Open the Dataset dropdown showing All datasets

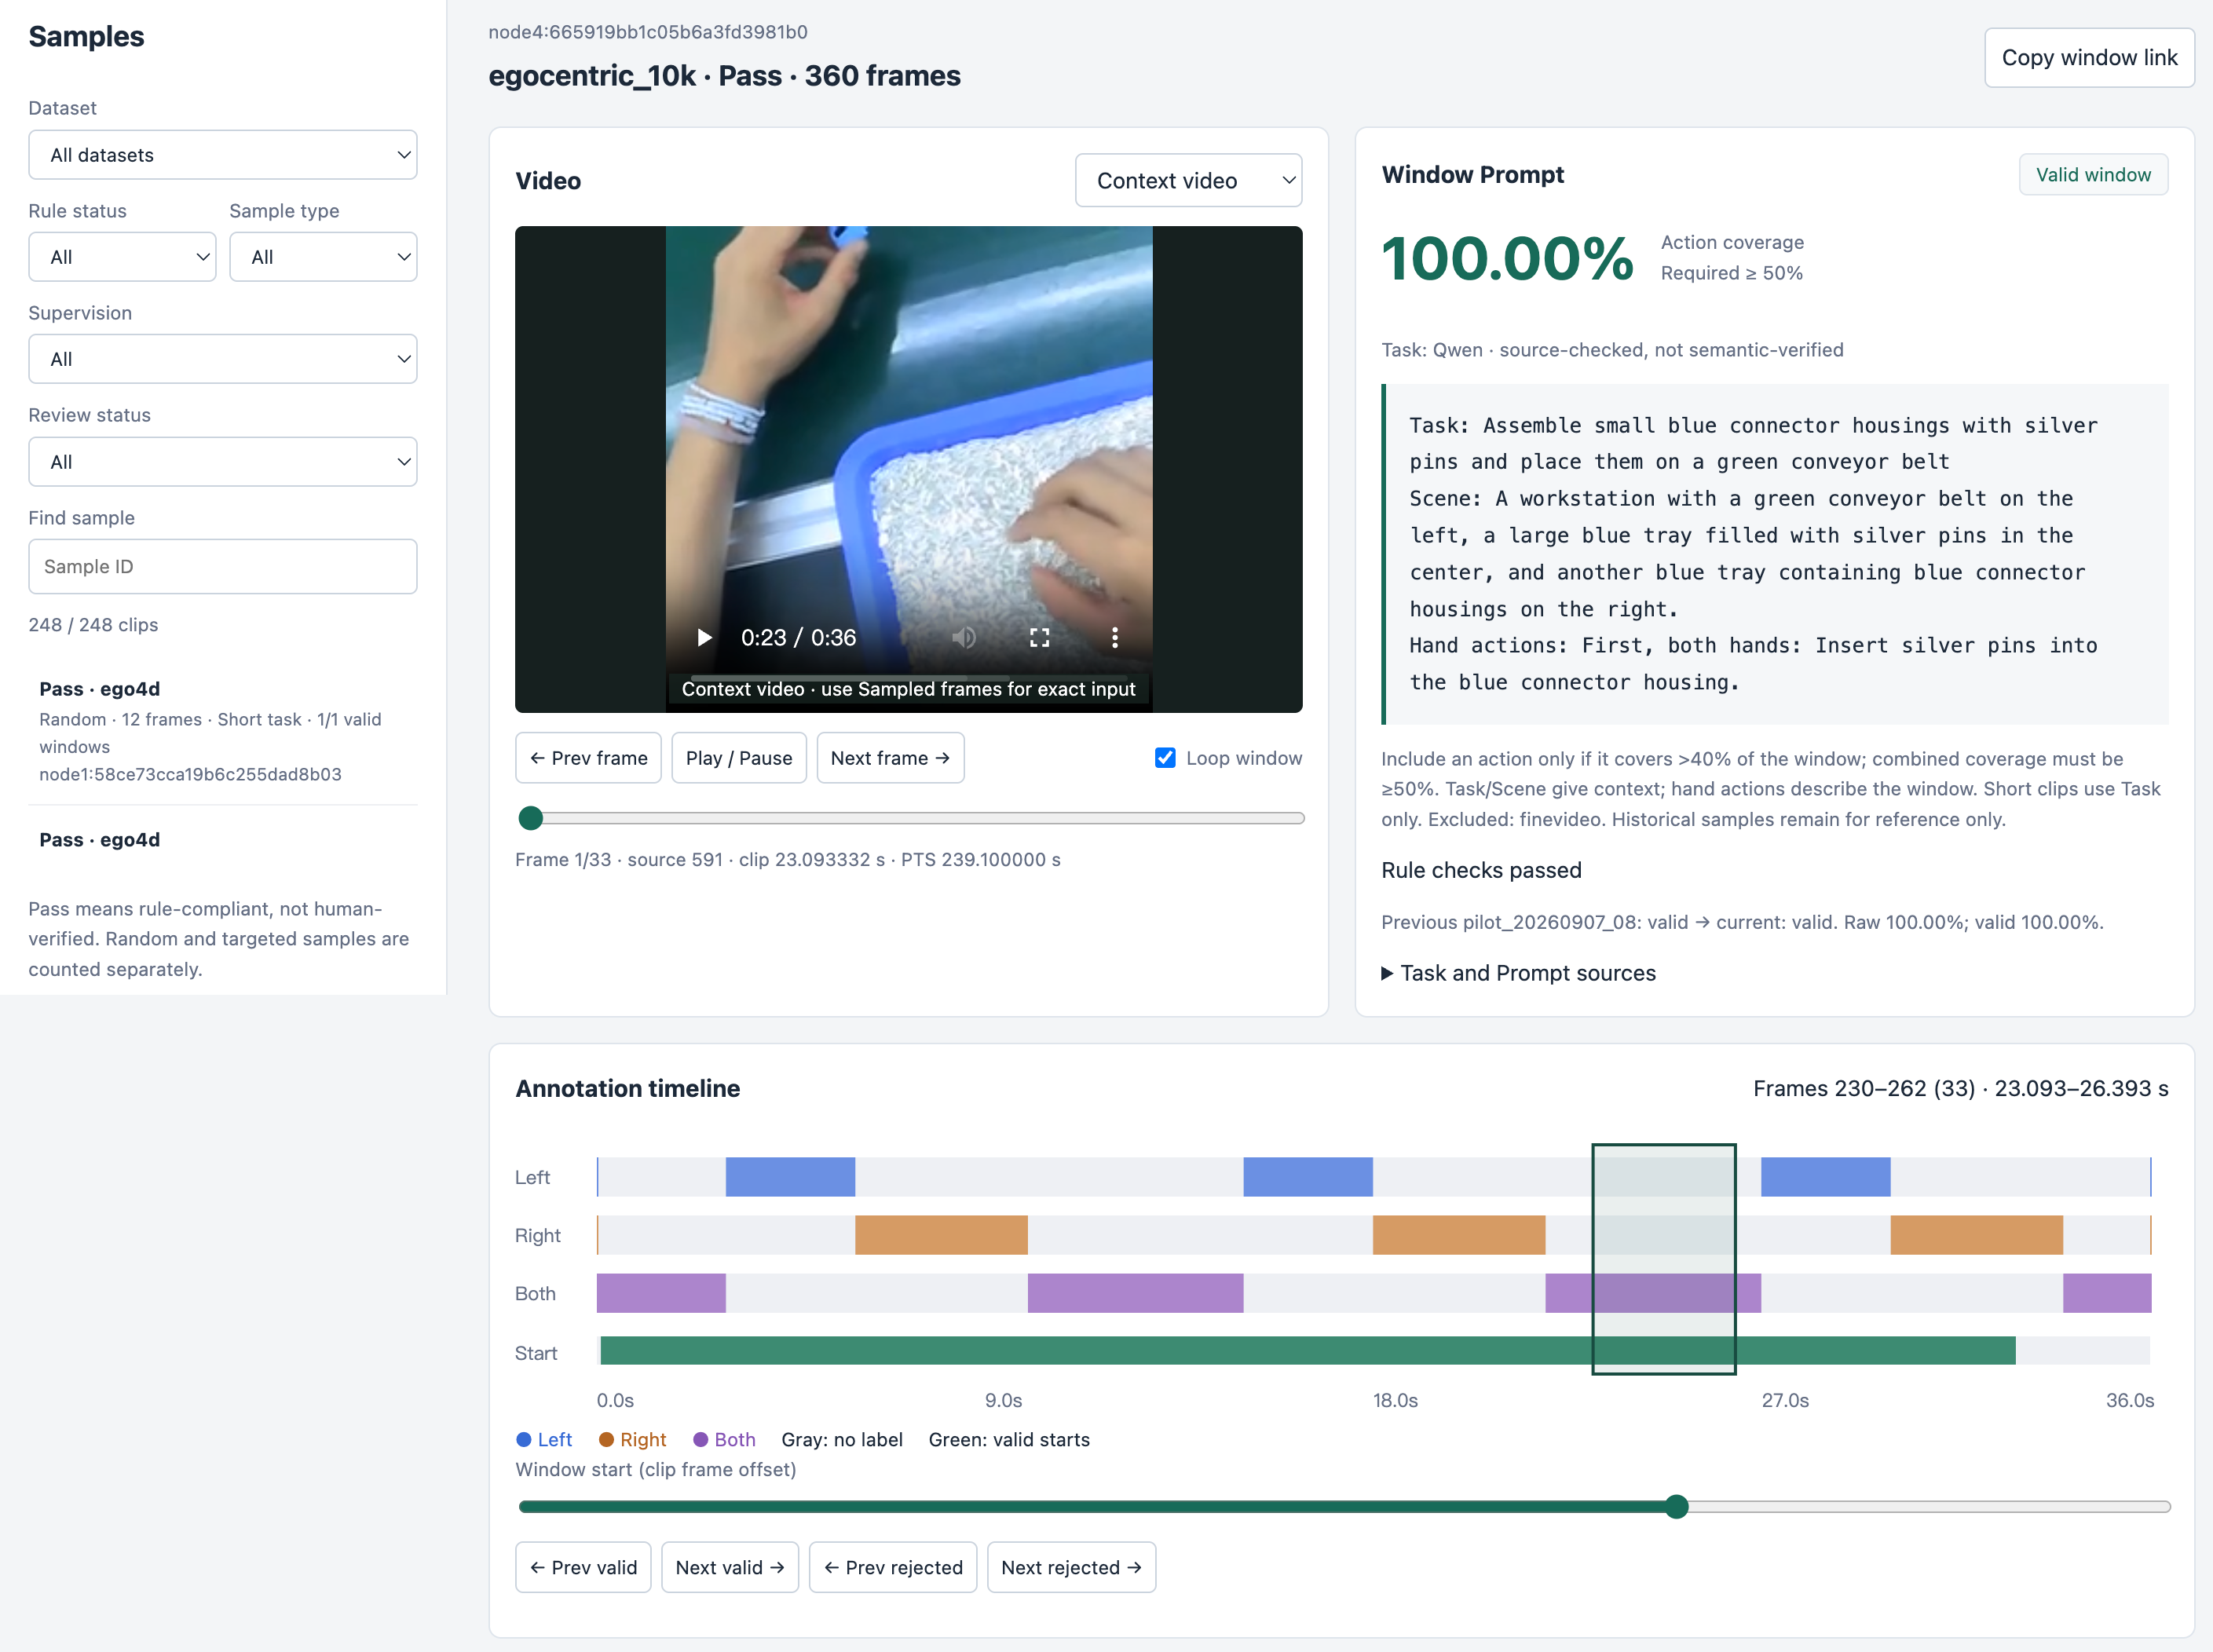coord(223,155)
